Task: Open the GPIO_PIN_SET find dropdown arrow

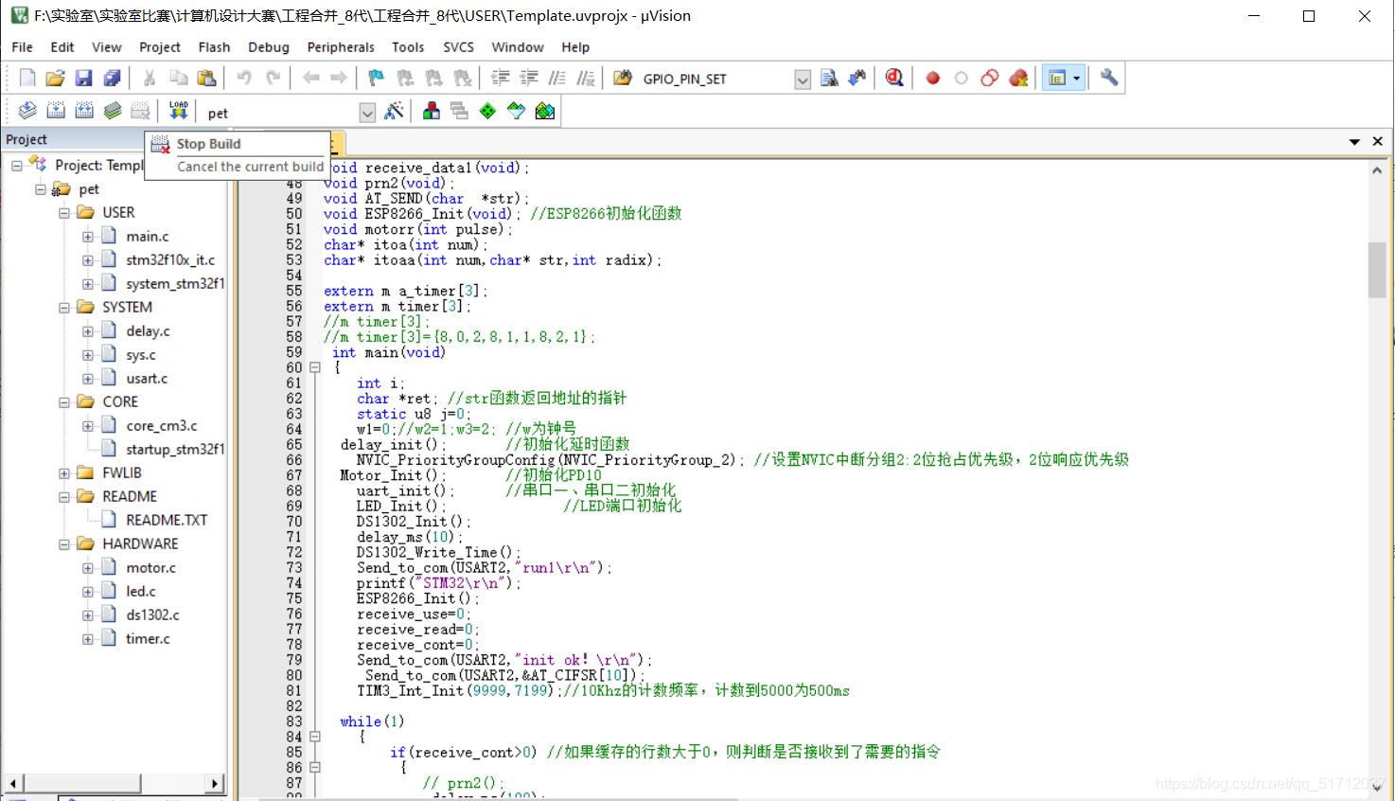Action: [803, 80]
